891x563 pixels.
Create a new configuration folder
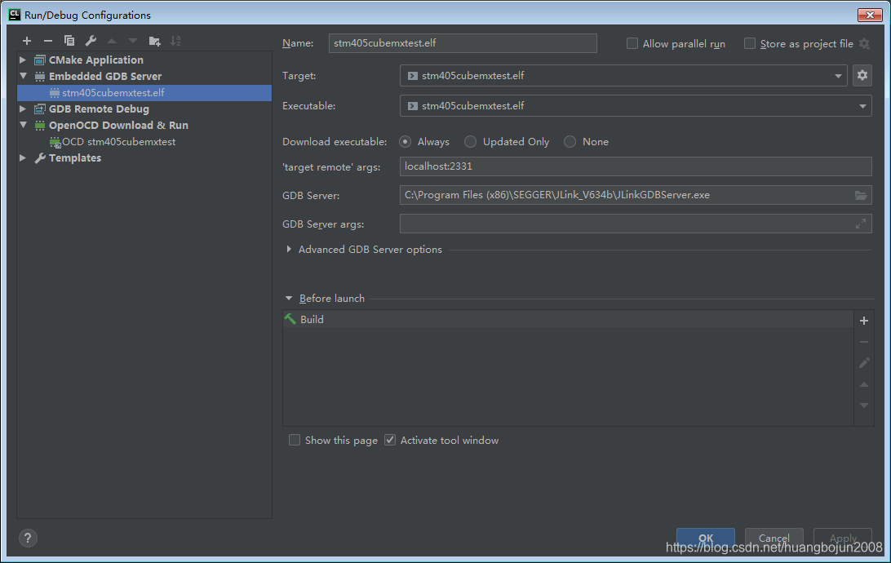(154, 40)
